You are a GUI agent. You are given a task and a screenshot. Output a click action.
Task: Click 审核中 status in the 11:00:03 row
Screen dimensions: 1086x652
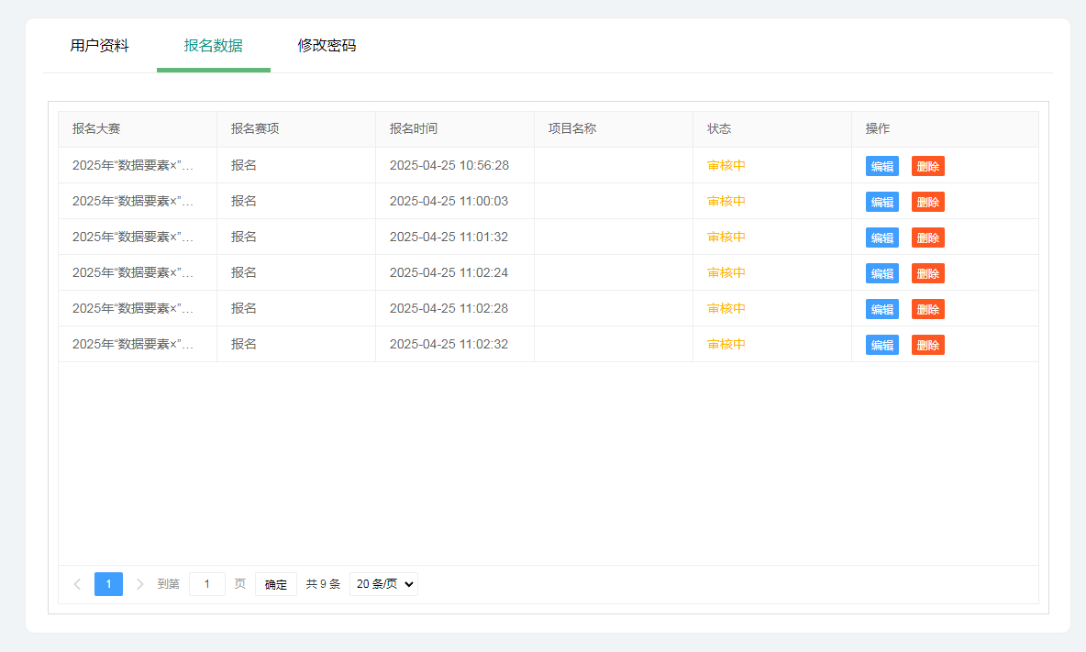pyautogui.click(x=726, y=202)
